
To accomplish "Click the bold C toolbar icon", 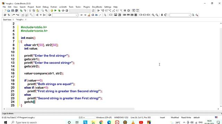I will coord(165,15).
